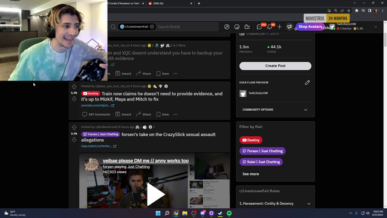Award the Train doesn't need evidence post

tap(123, 114)
